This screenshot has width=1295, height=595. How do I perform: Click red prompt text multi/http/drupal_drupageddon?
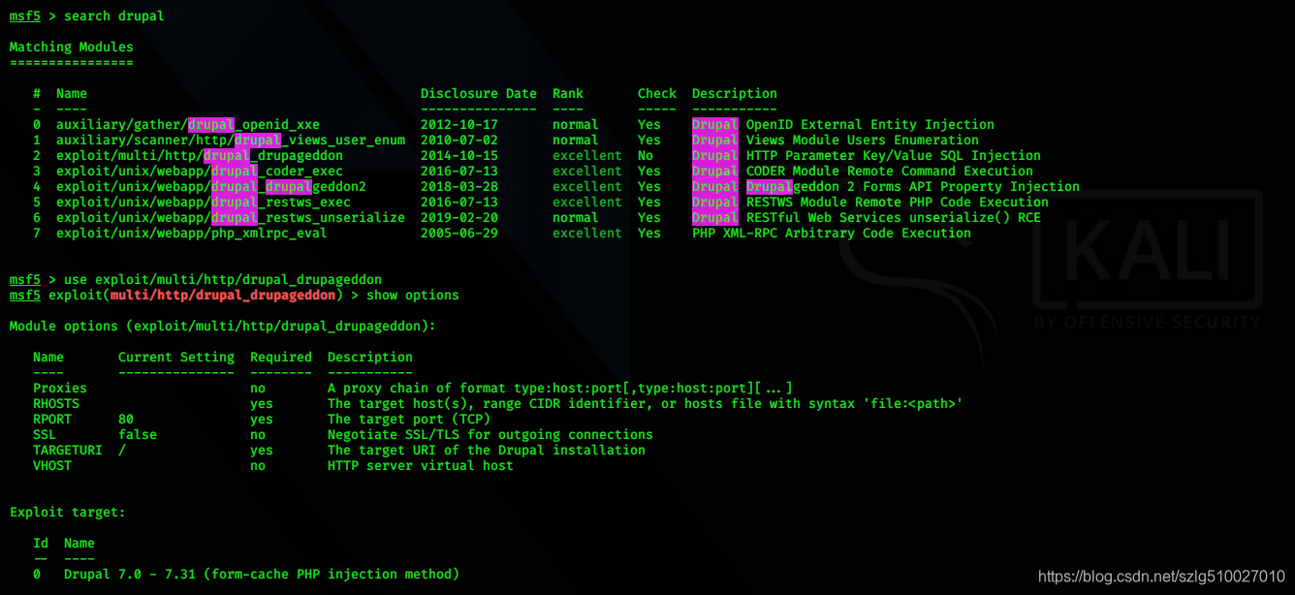223,296
